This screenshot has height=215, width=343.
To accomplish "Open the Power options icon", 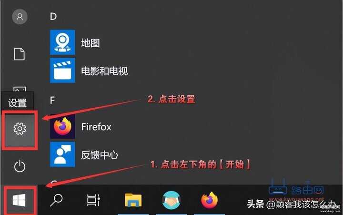I will point(20,166).
